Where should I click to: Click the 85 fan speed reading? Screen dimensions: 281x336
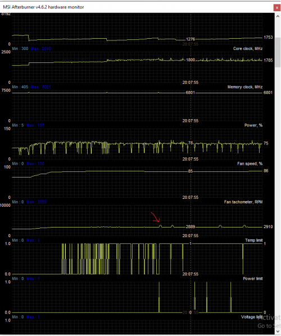click(191, 171)
